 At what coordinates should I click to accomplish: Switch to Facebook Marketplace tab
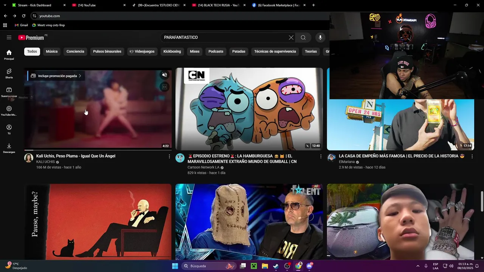pos(279,5)
